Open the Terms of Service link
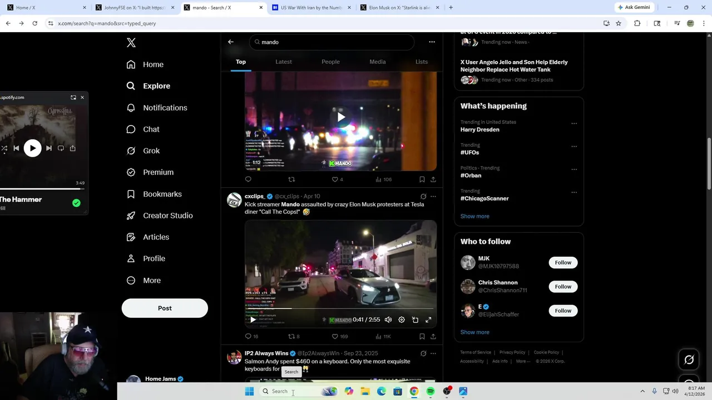Image resolution: width=712 pixels, height=400 pixels. click(476, 352)
